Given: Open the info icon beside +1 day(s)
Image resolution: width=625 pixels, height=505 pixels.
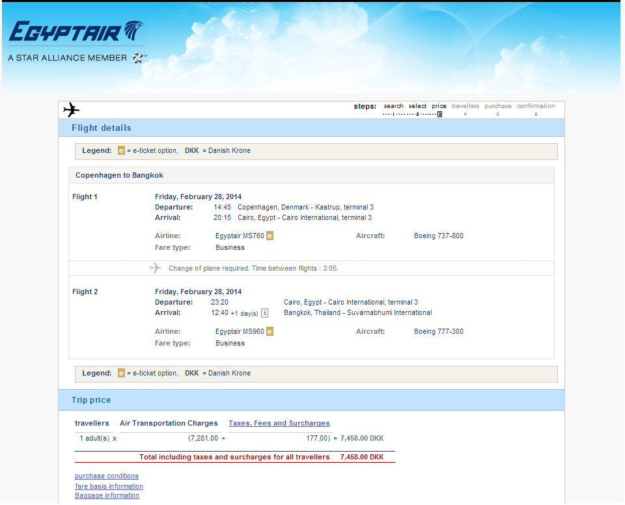Looking at the screenshot, I should coord(265,313).
